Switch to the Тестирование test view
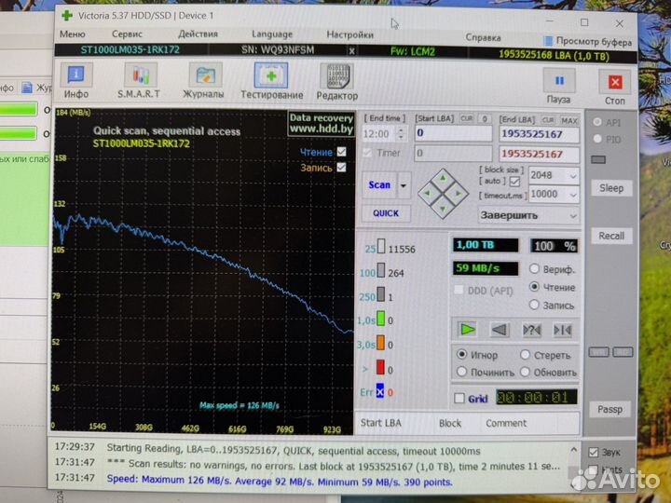 click(x=271, y=80)
